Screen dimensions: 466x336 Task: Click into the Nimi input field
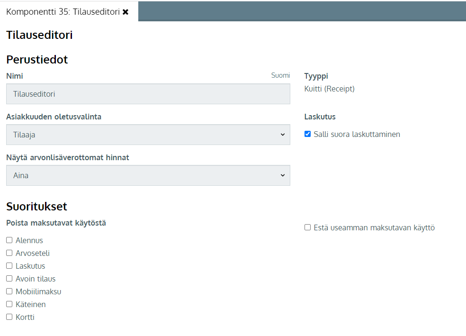pyautogui.click(x=148, y=94)
